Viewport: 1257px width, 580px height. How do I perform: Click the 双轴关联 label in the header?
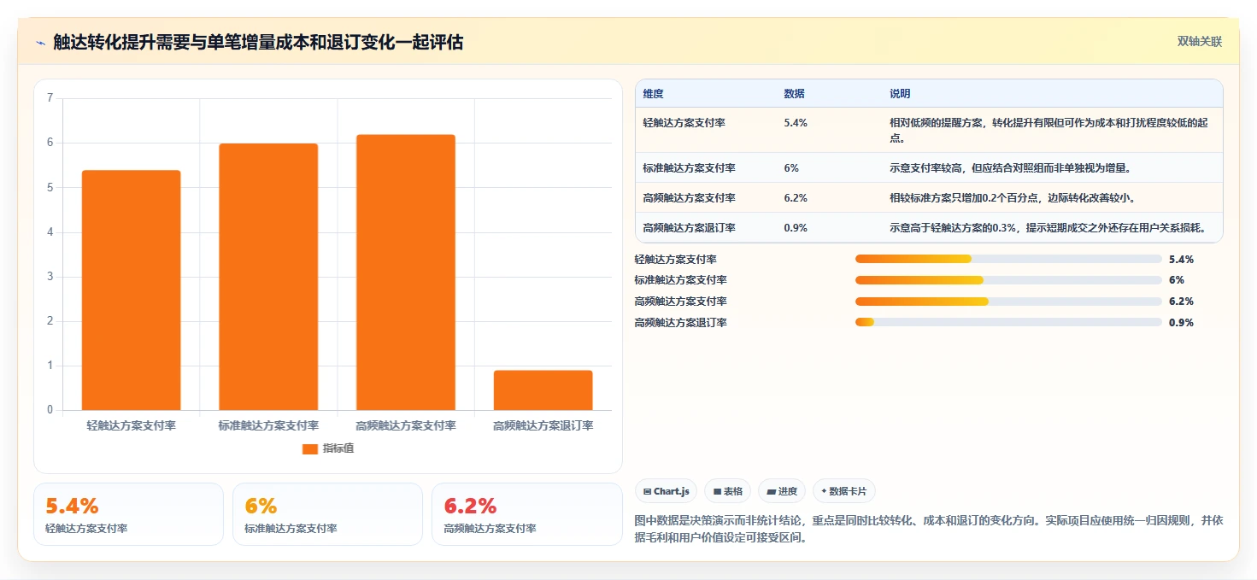click(x=1199, y=42)
